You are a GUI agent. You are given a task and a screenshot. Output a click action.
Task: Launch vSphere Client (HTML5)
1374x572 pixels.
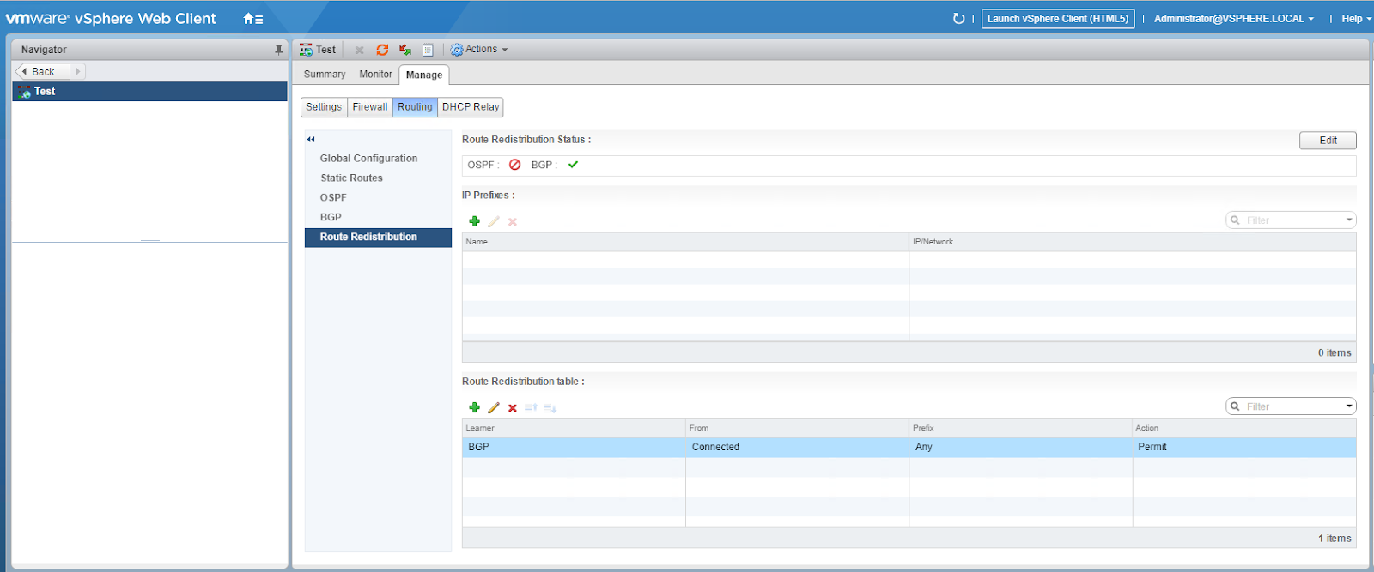tap(1057, 19)
